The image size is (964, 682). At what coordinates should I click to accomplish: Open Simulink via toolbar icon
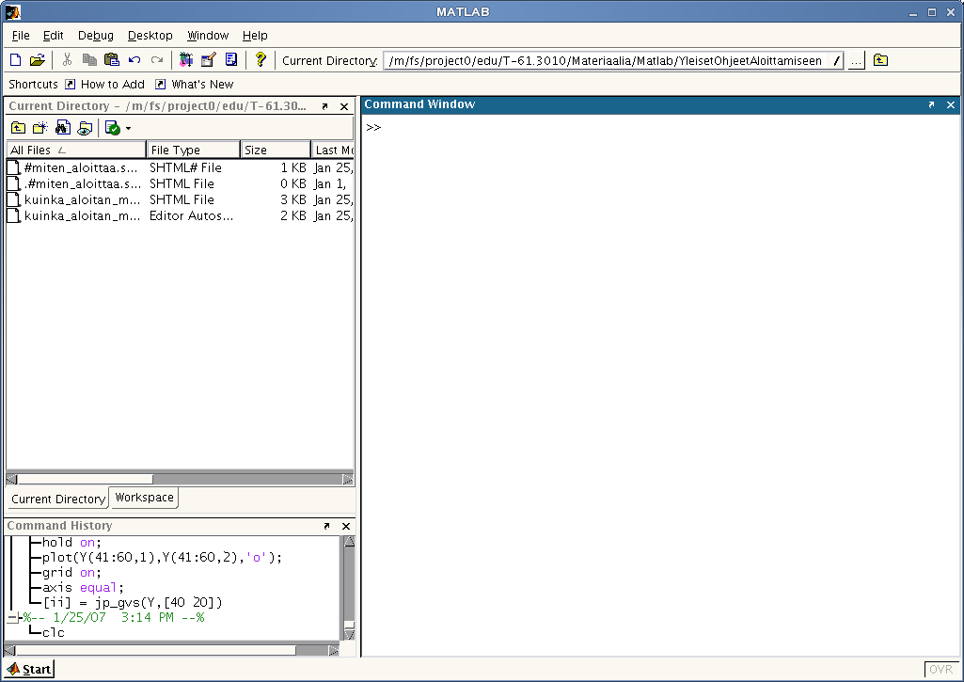pyautogui.click(x=185, y=59)
